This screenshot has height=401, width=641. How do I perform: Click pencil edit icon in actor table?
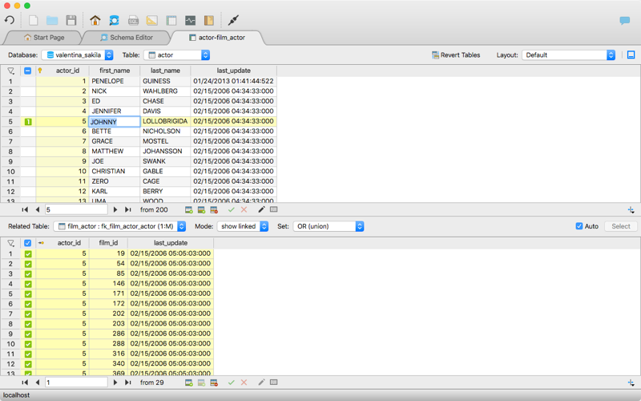point(262,209)
